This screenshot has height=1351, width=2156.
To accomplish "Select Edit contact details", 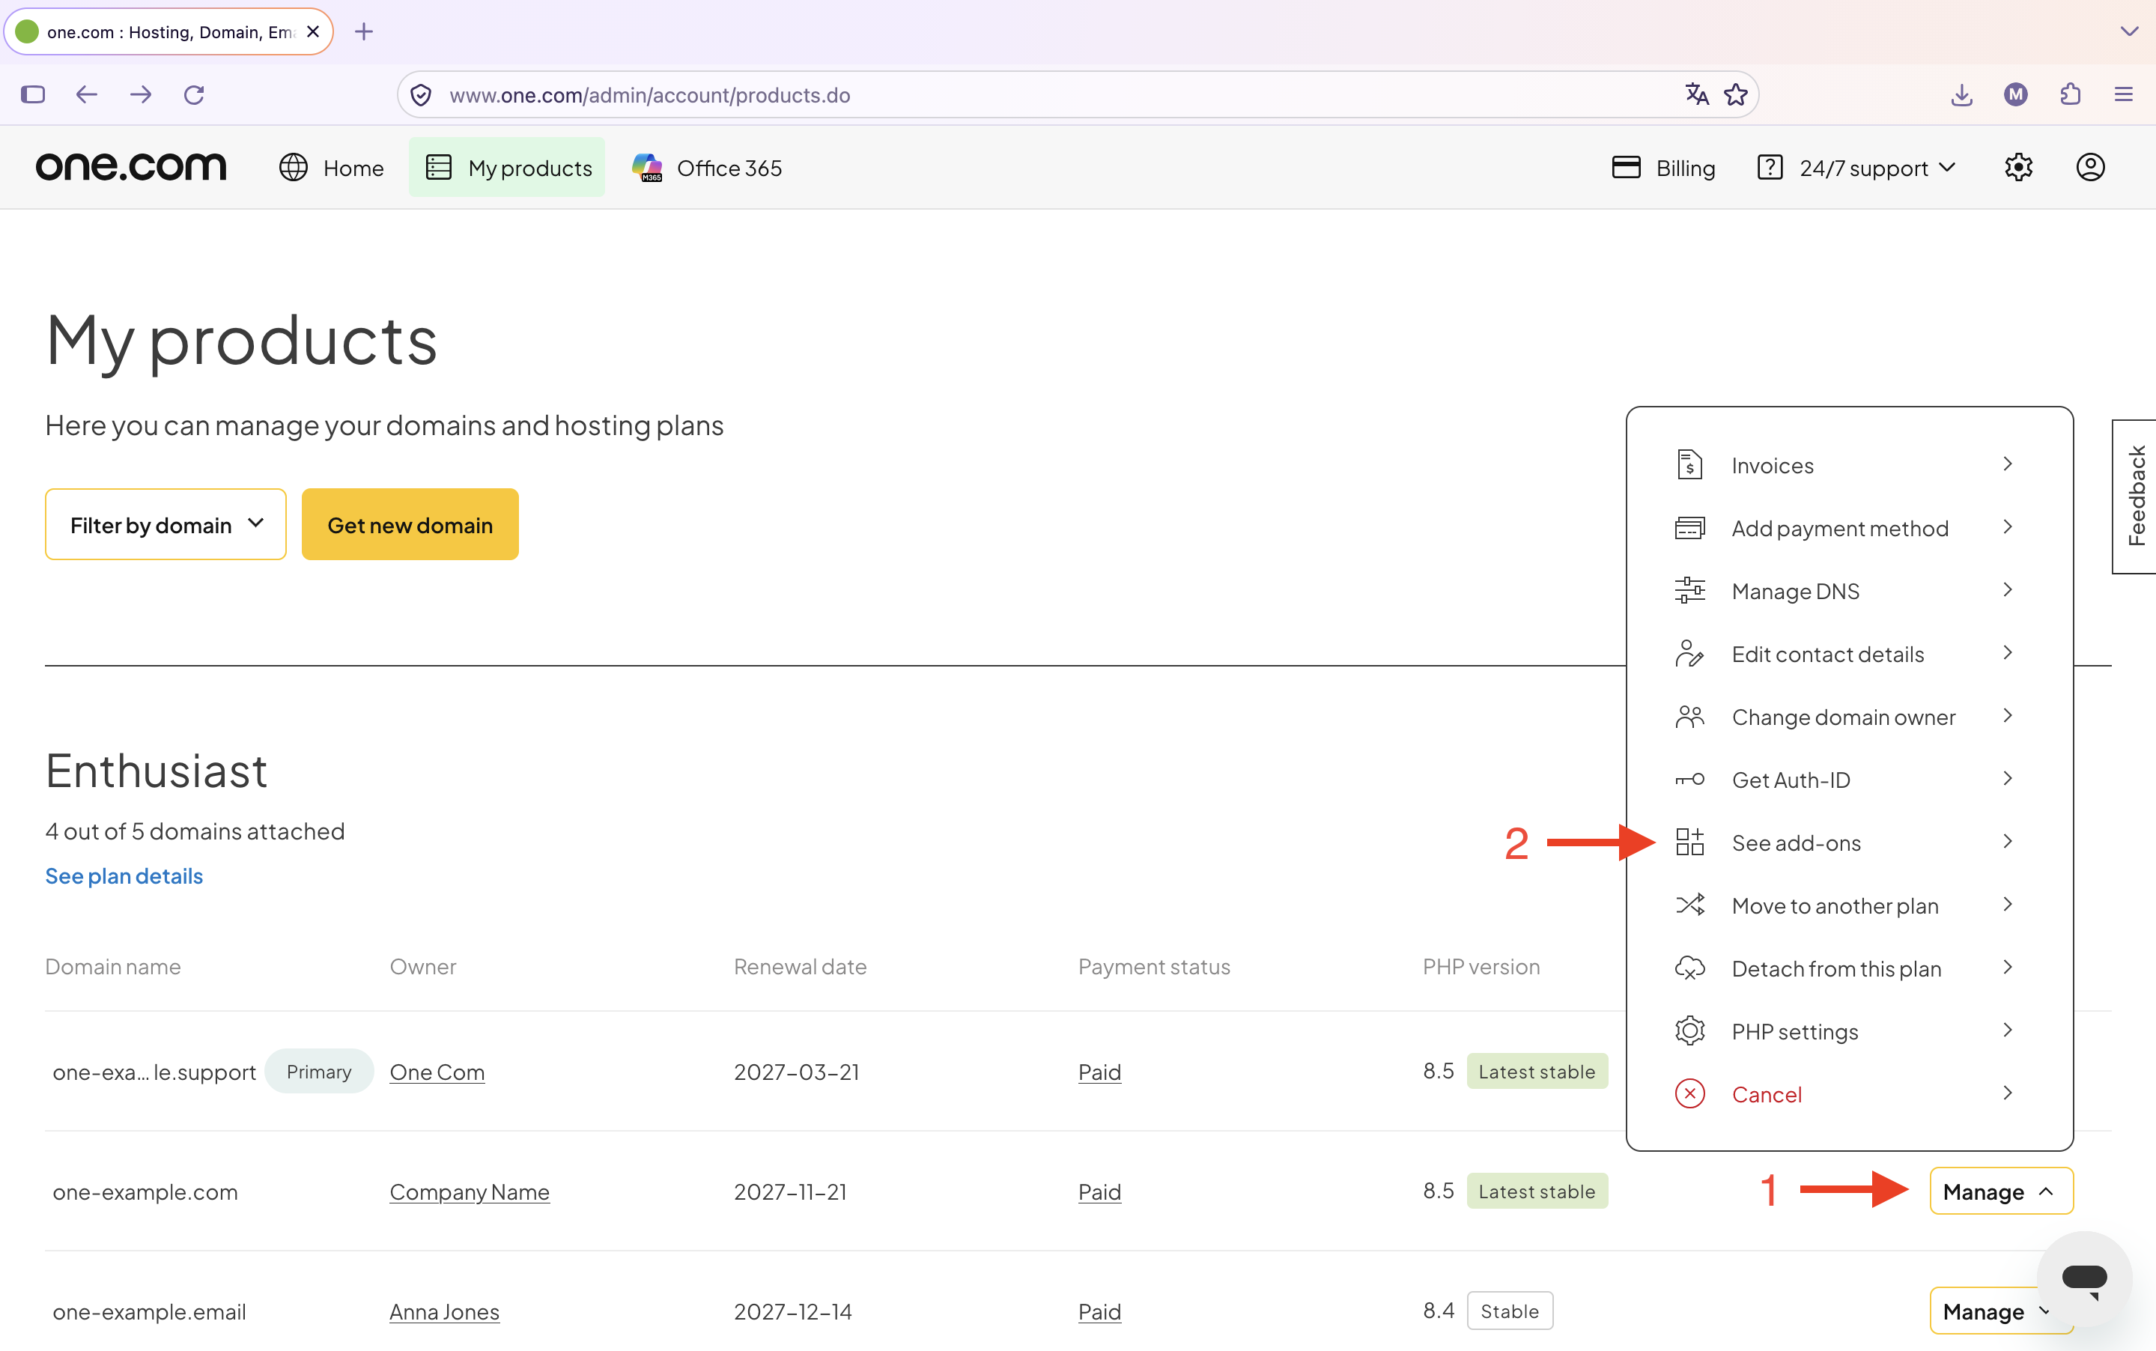I will tap(1849, 654).
